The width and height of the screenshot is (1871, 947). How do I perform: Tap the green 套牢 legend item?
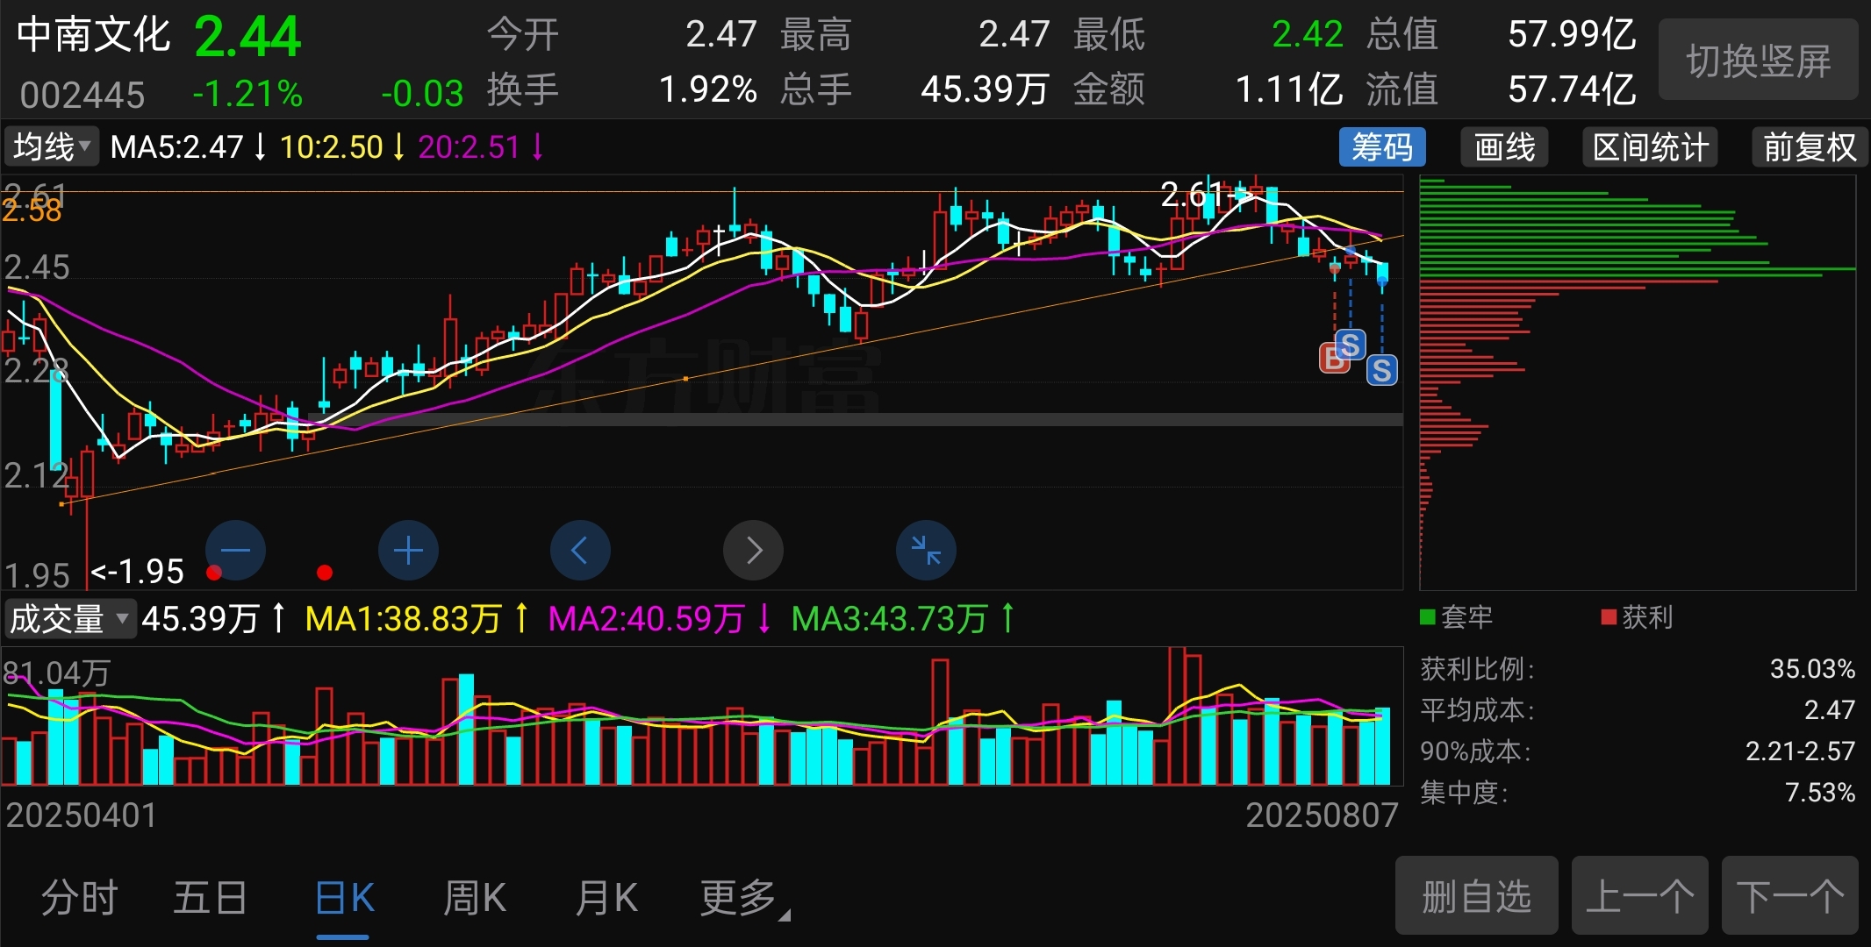tap(1457, 617)
